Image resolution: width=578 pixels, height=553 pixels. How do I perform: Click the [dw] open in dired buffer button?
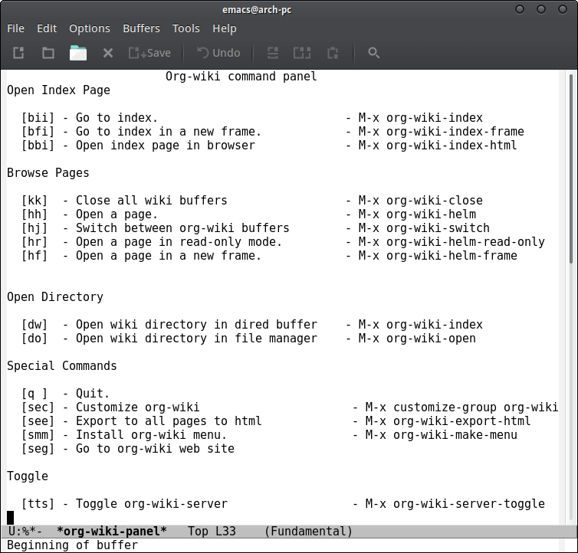34,325
